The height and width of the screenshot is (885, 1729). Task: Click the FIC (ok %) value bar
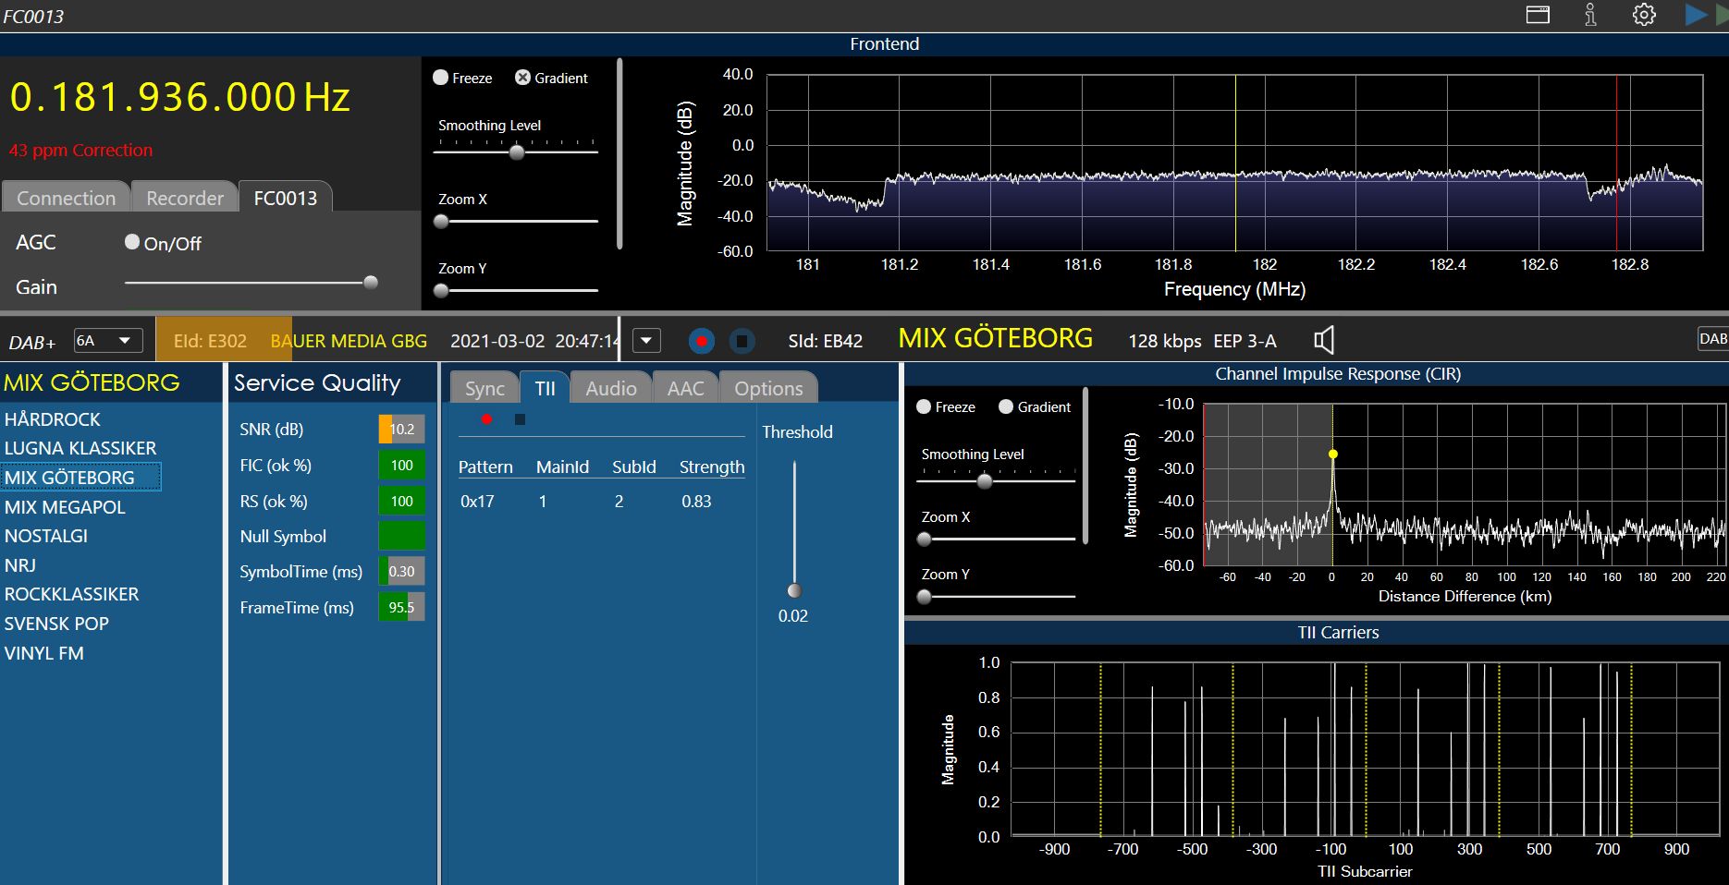402,465
